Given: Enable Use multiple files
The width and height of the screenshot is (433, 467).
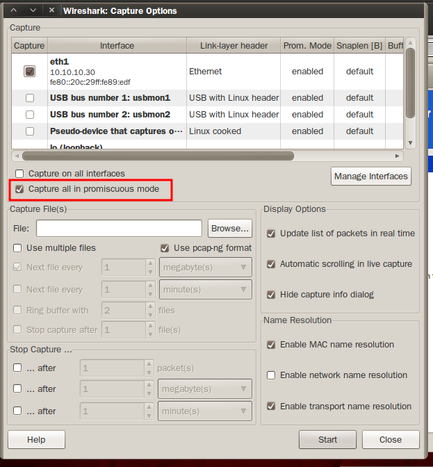Looking at the screenshot, I should click(x=17, y=248).
